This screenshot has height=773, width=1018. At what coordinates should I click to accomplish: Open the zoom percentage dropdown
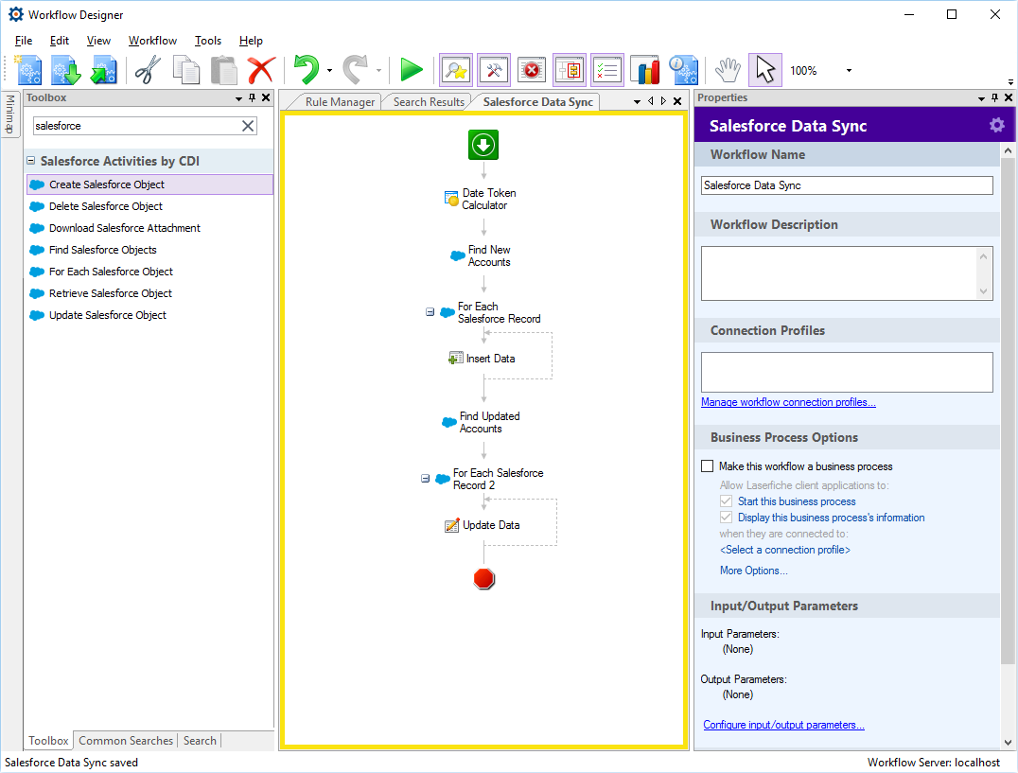pyautogui.click(x=849, y=70)
